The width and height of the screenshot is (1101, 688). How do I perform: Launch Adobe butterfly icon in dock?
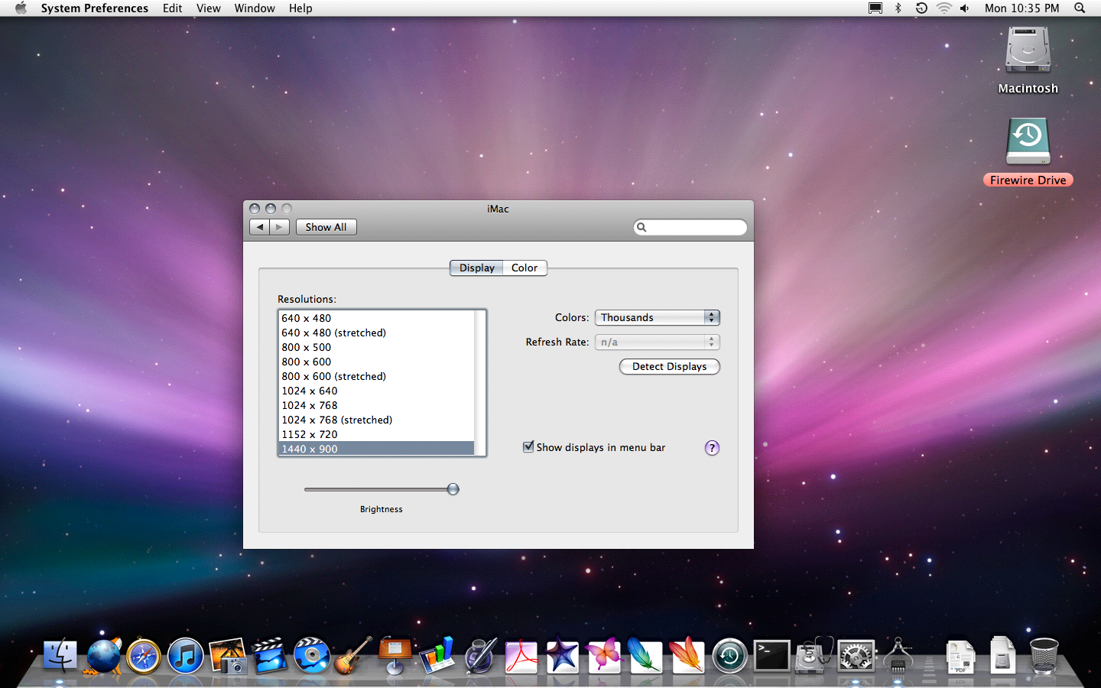pos(604,656)
